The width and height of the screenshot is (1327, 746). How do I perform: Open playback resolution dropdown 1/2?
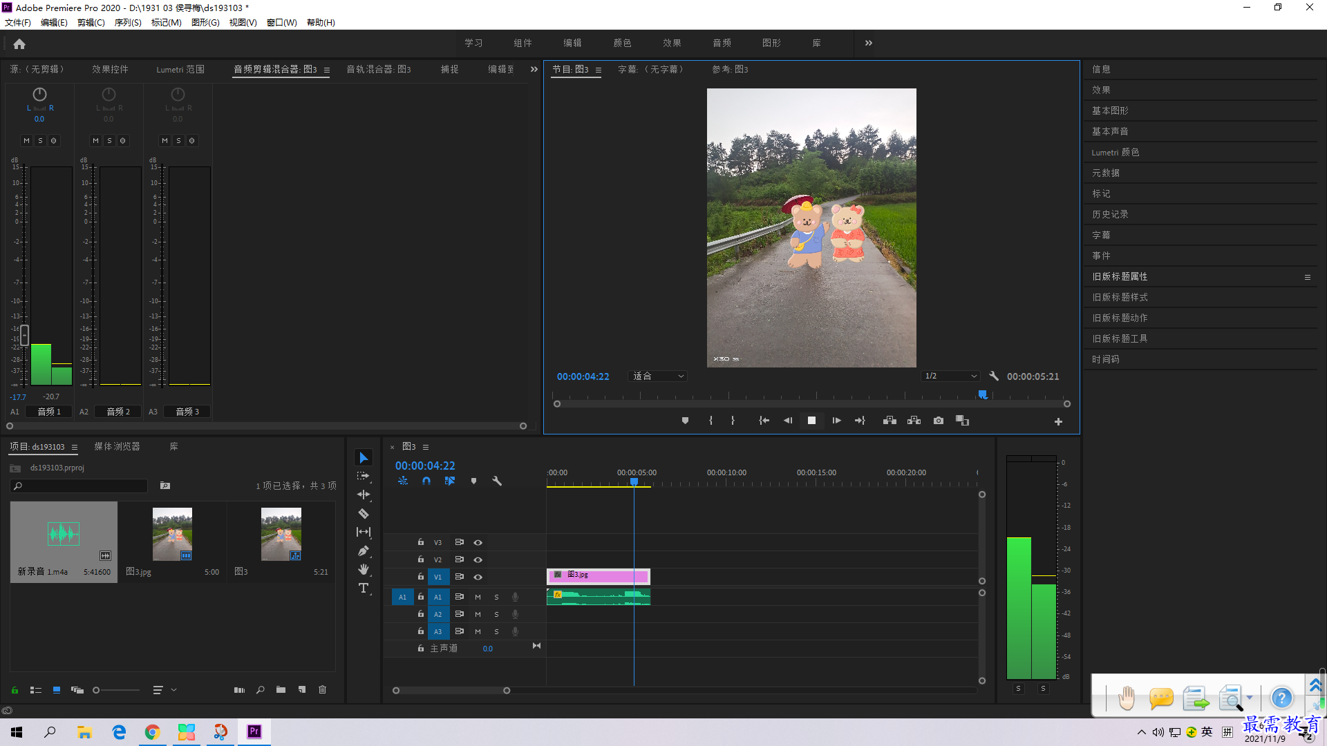coord(951,376)
